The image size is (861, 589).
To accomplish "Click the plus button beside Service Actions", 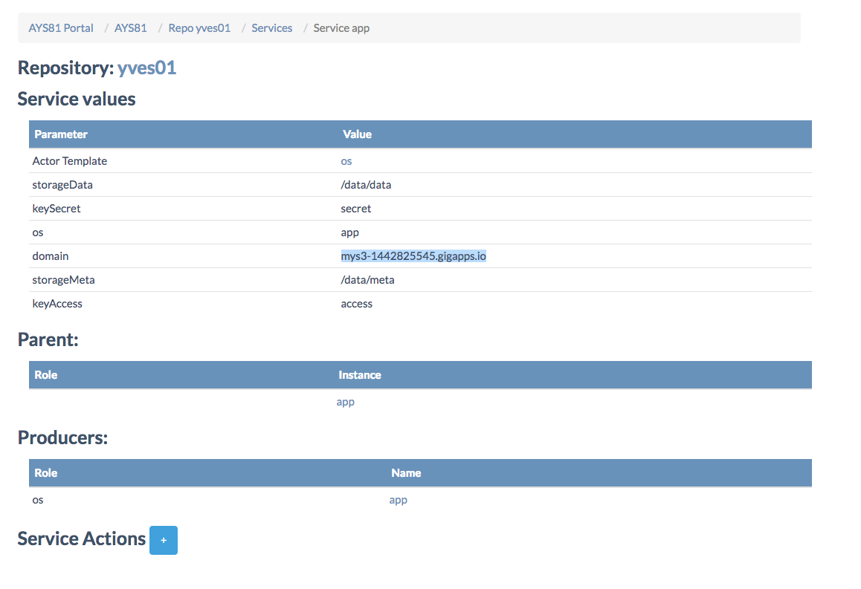I will click(164, 540).
